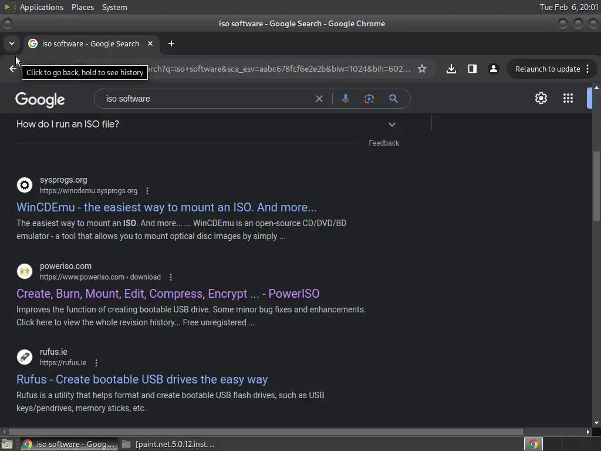Open the System menu
Image resolution: width=601 pixels, height=451 pixels.
[114, 7]
